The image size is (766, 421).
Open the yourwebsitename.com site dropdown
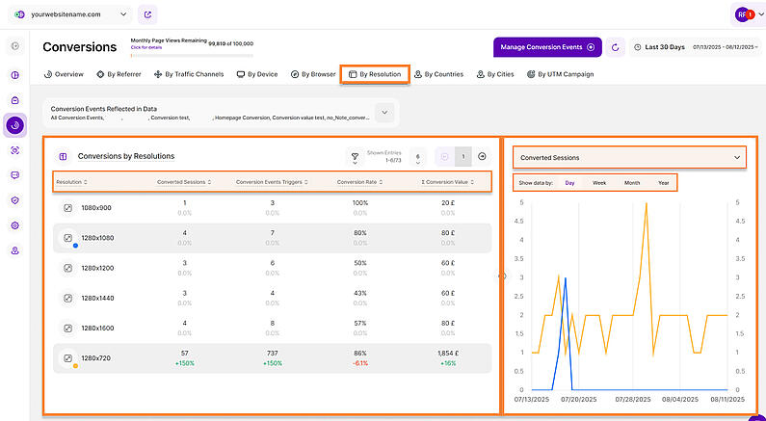pos(70,14)
